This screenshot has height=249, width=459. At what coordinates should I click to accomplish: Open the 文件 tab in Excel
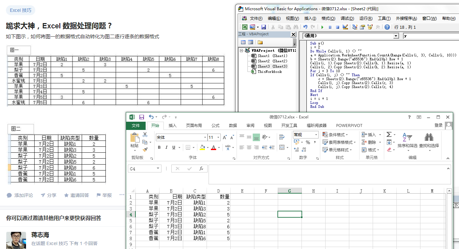tap(136, 126)
